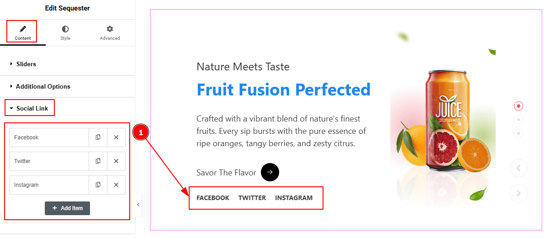
Task: Advance to next slide with right chevron
Action: point(519,193)
